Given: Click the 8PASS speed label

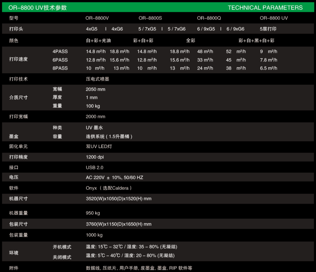Looking at the screenshot, I should (x=60, y=68).
